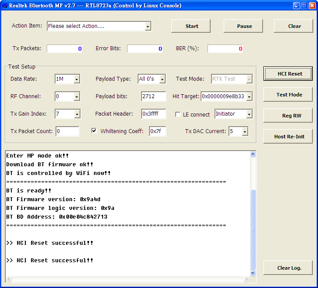Click the Packet Header input field

point(153,114)
